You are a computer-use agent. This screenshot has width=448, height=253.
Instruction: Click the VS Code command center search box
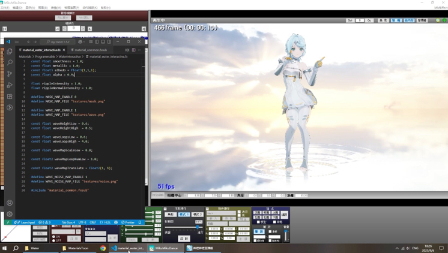[x=58, y=41]
